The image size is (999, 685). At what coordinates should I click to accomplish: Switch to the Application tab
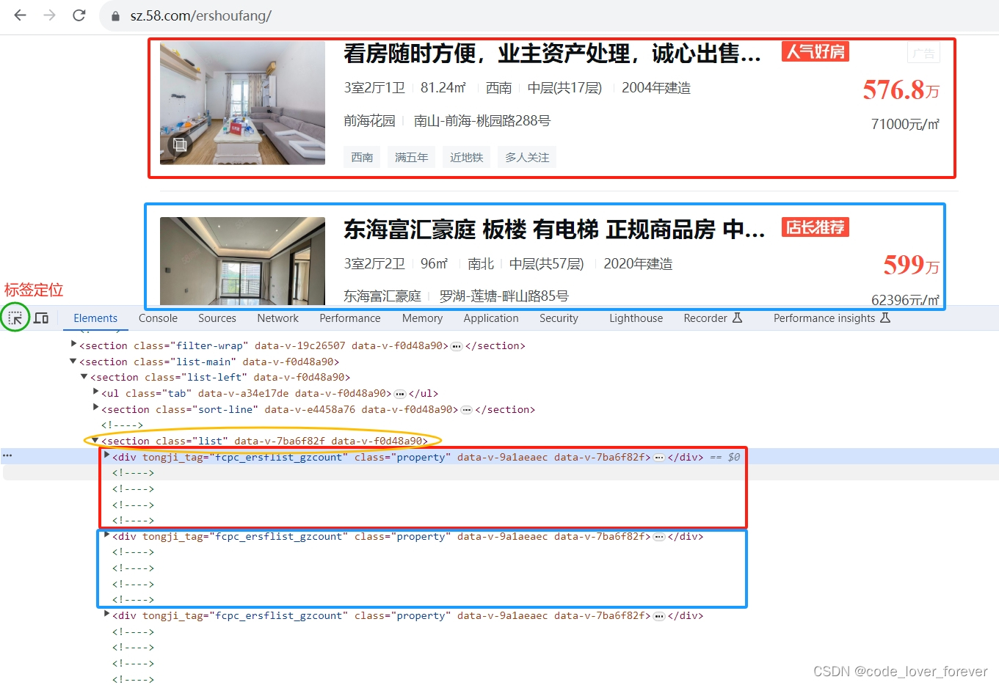pos(491,318)
